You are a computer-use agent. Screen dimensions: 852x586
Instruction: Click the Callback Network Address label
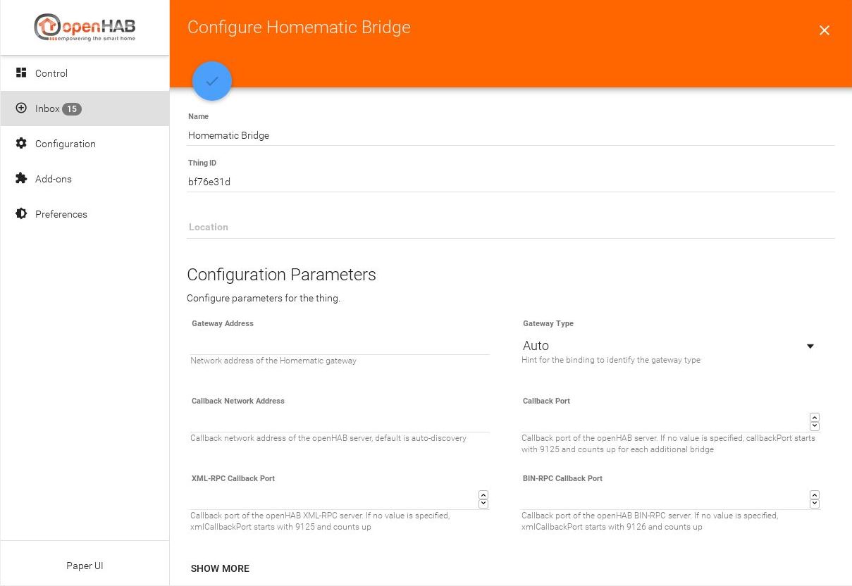click(238, 401)
